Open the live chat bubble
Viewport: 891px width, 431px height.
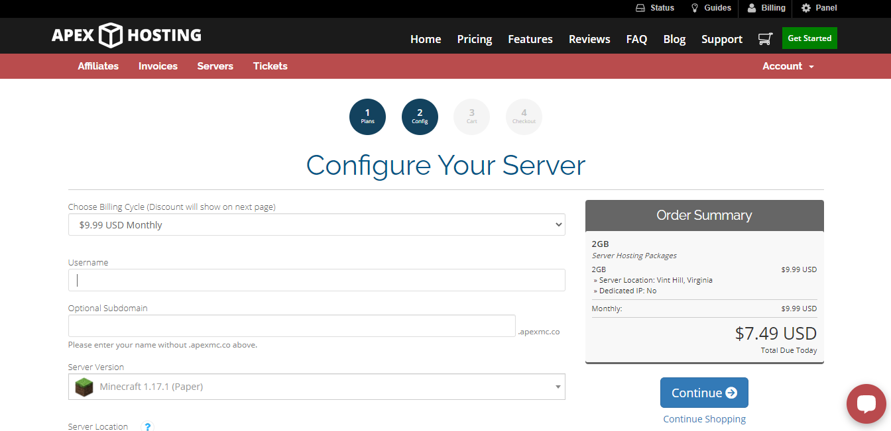tap(866, 403)
